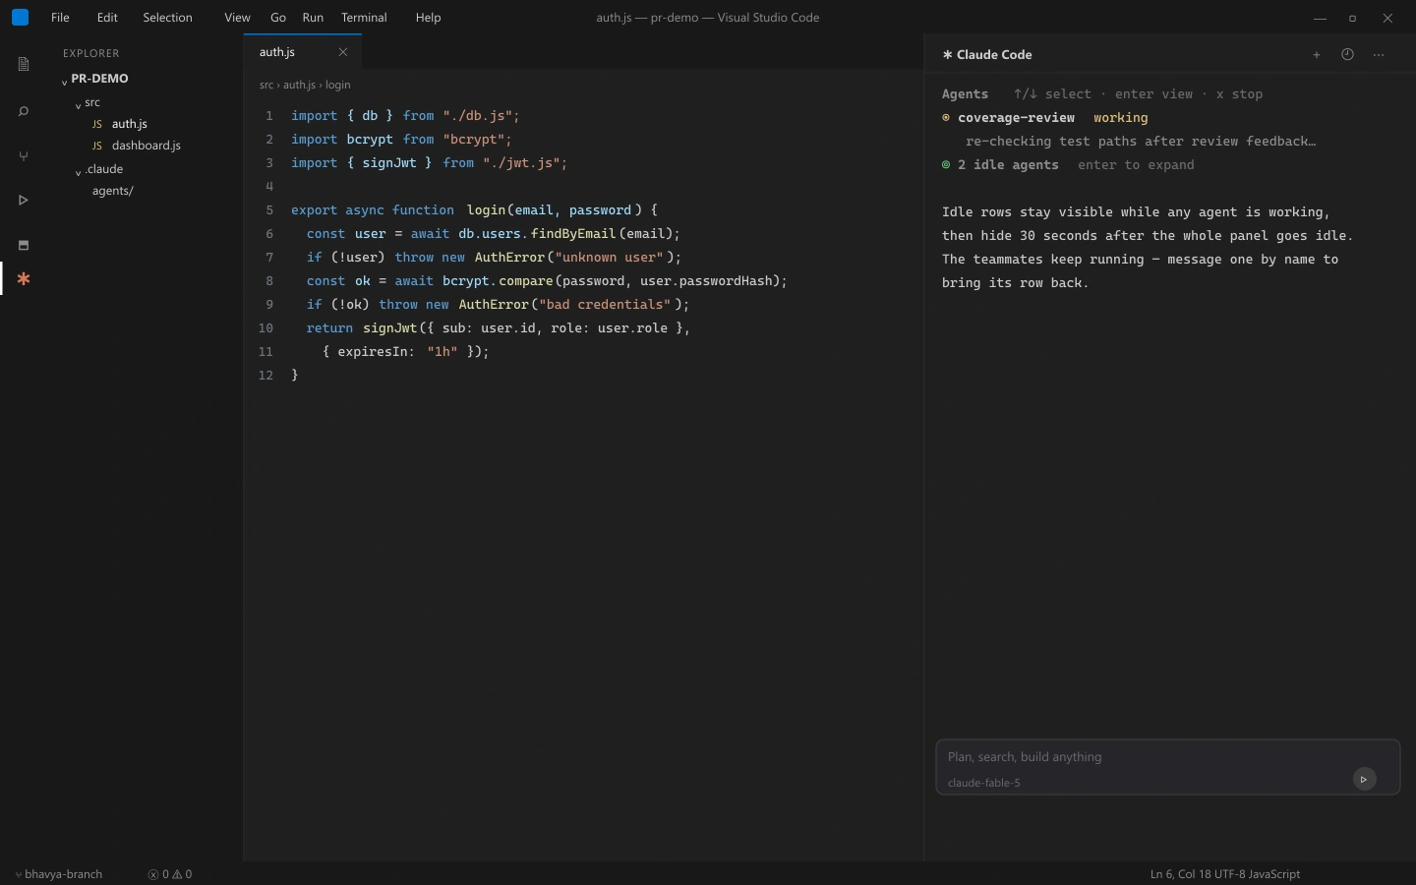Close the auth.js editor tab
Screen dimensions: 1416x885
tap(343, 52)
